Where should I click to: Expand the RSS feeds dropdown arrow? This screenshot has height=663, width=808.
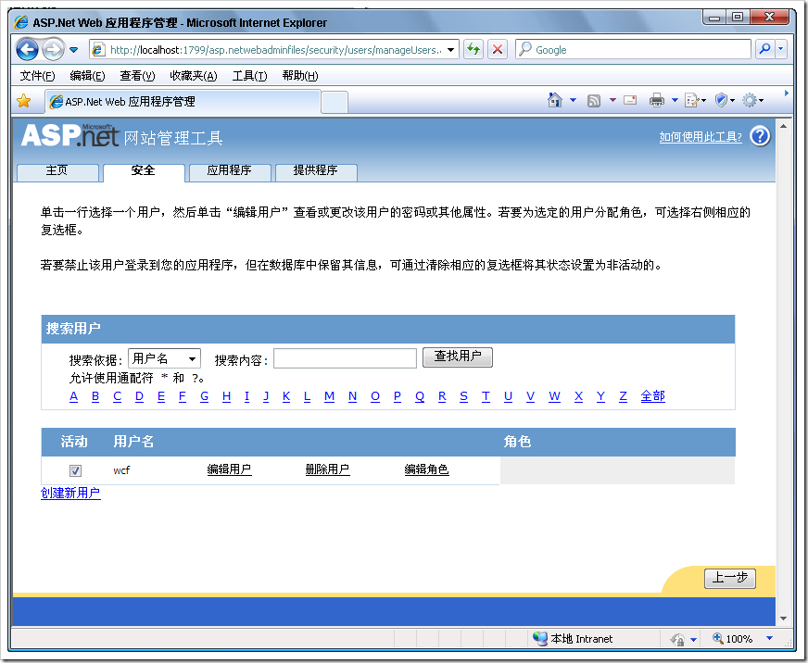click(x=612, y=100)
